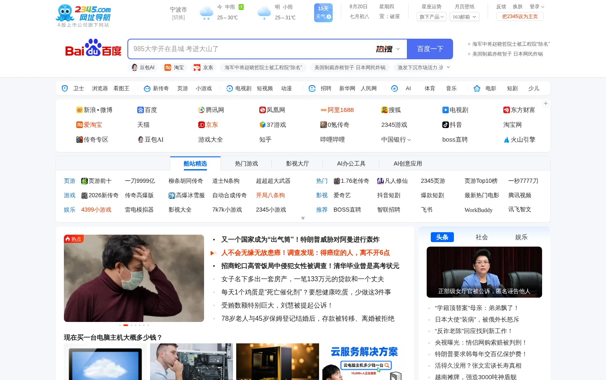This screenshot has width=606, height=380.
Task: Open the masked man headline photo
Action: click(x=134, y=278)
